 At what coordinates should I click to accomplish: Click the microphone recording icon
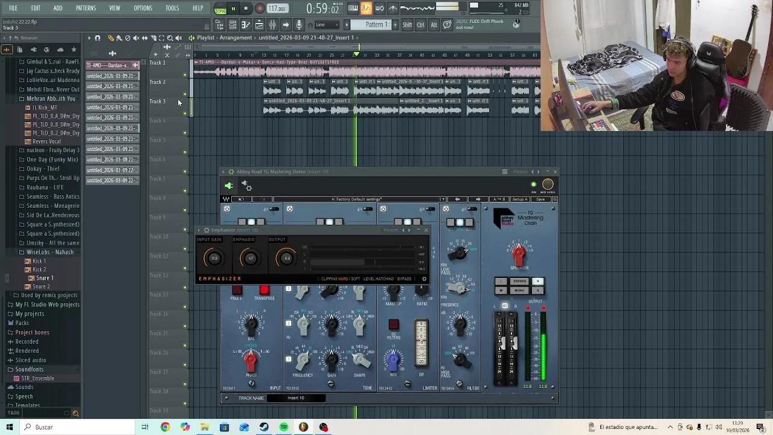299,25
